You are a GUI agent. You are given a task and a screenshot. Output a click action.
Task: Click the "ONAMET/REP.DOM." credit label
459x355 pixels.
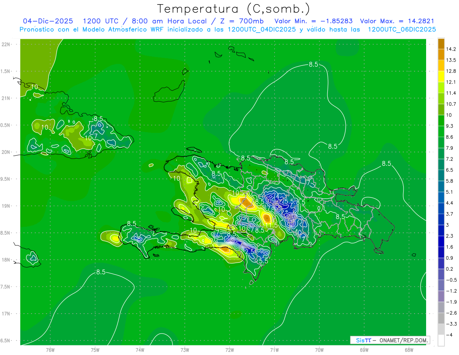404,340
